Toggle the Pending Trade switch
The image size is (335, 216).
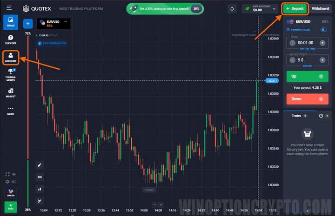click(x=323, y=30)
